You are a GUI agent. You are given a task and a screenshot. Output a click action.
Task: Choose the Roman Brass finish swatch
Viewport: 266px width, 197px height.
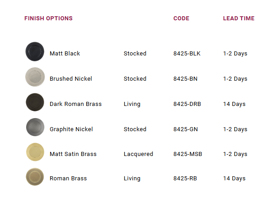coord(35,177)
